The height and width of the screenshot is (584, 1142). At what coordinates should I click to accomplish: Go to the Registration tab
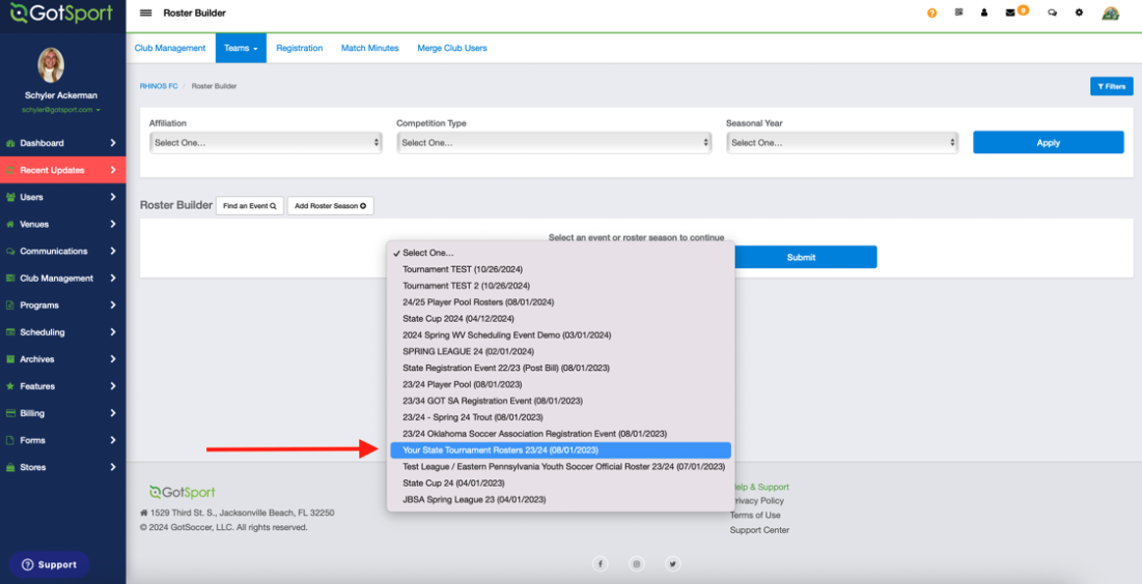coord(299,48)
